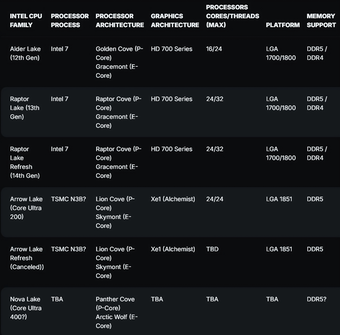
Task: Click the TBD cores value for Arrow Lake Refresh
Action: pos(212,249)
